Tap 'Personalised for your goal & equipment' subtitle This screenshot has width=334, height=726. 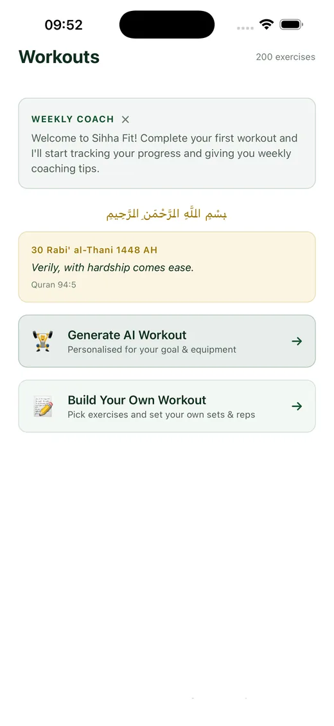pos(152,350)
